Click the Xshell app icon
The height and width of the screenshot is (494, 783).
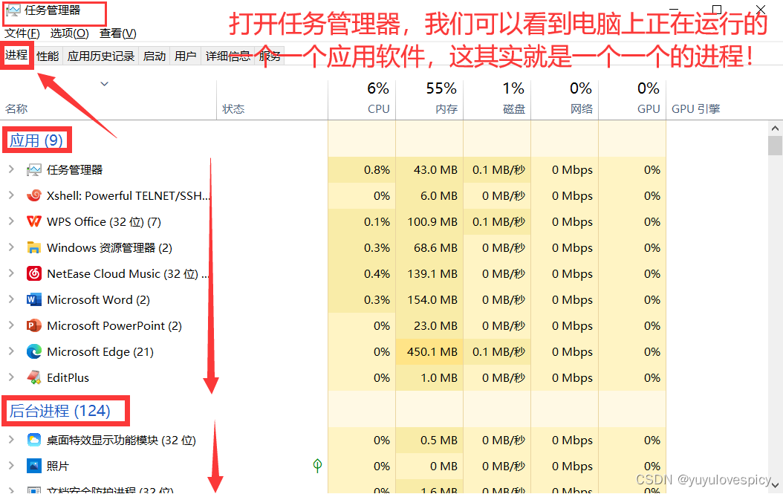point(34,196)
